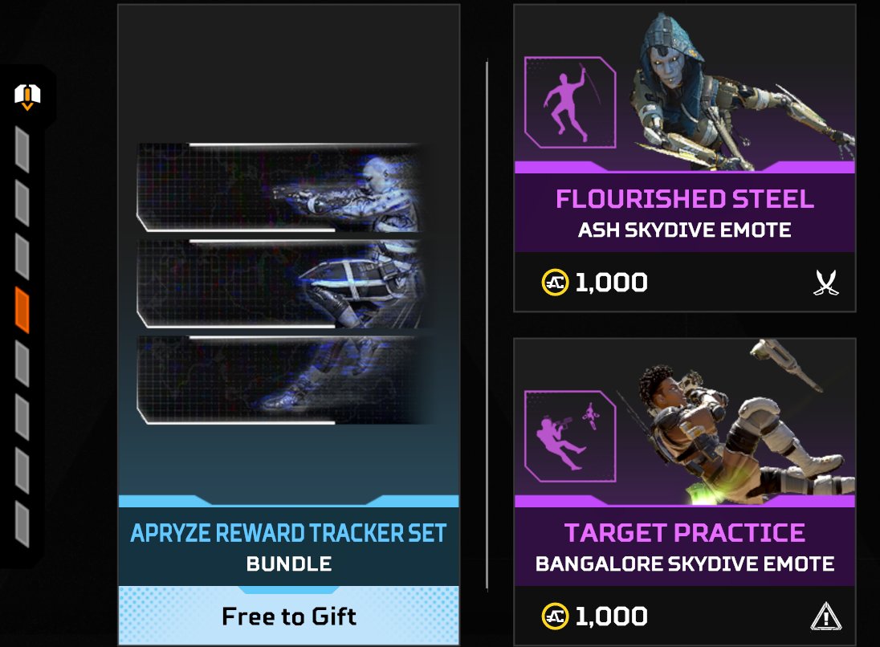The height and width of the screenshot is (647, 880).
Task: Open the Apryze Reward Tracker Set bundle title
Action: pos(288,533)
